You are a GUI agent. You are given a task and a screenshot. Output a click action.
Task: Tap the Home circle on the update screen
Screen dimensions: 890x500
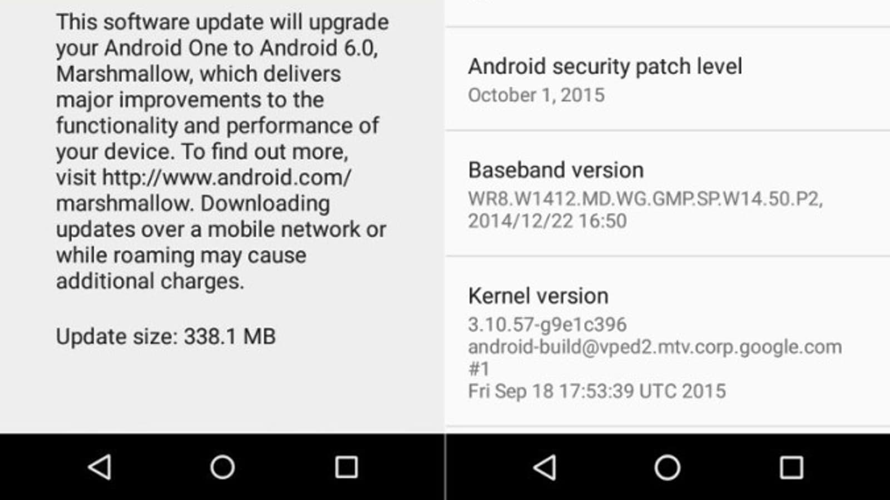point(222,467)
